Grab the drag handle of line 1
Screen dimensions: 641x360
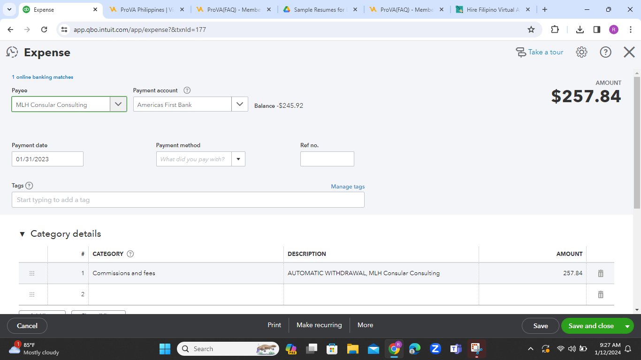32,273
